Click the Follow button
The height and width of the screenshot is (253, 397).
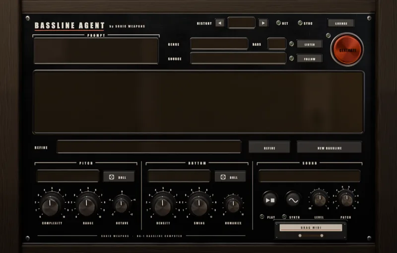click(309, 59)
